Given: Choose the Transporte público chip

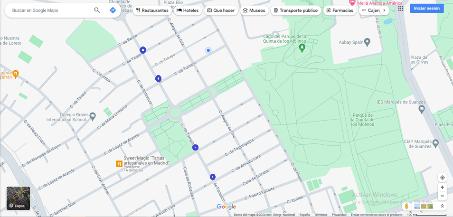Looking at the screenshot, I should tap(295, 10).
